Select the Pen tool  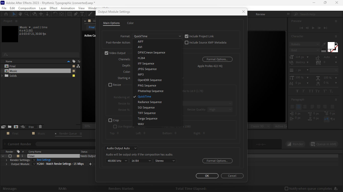[x=76, y=14]
